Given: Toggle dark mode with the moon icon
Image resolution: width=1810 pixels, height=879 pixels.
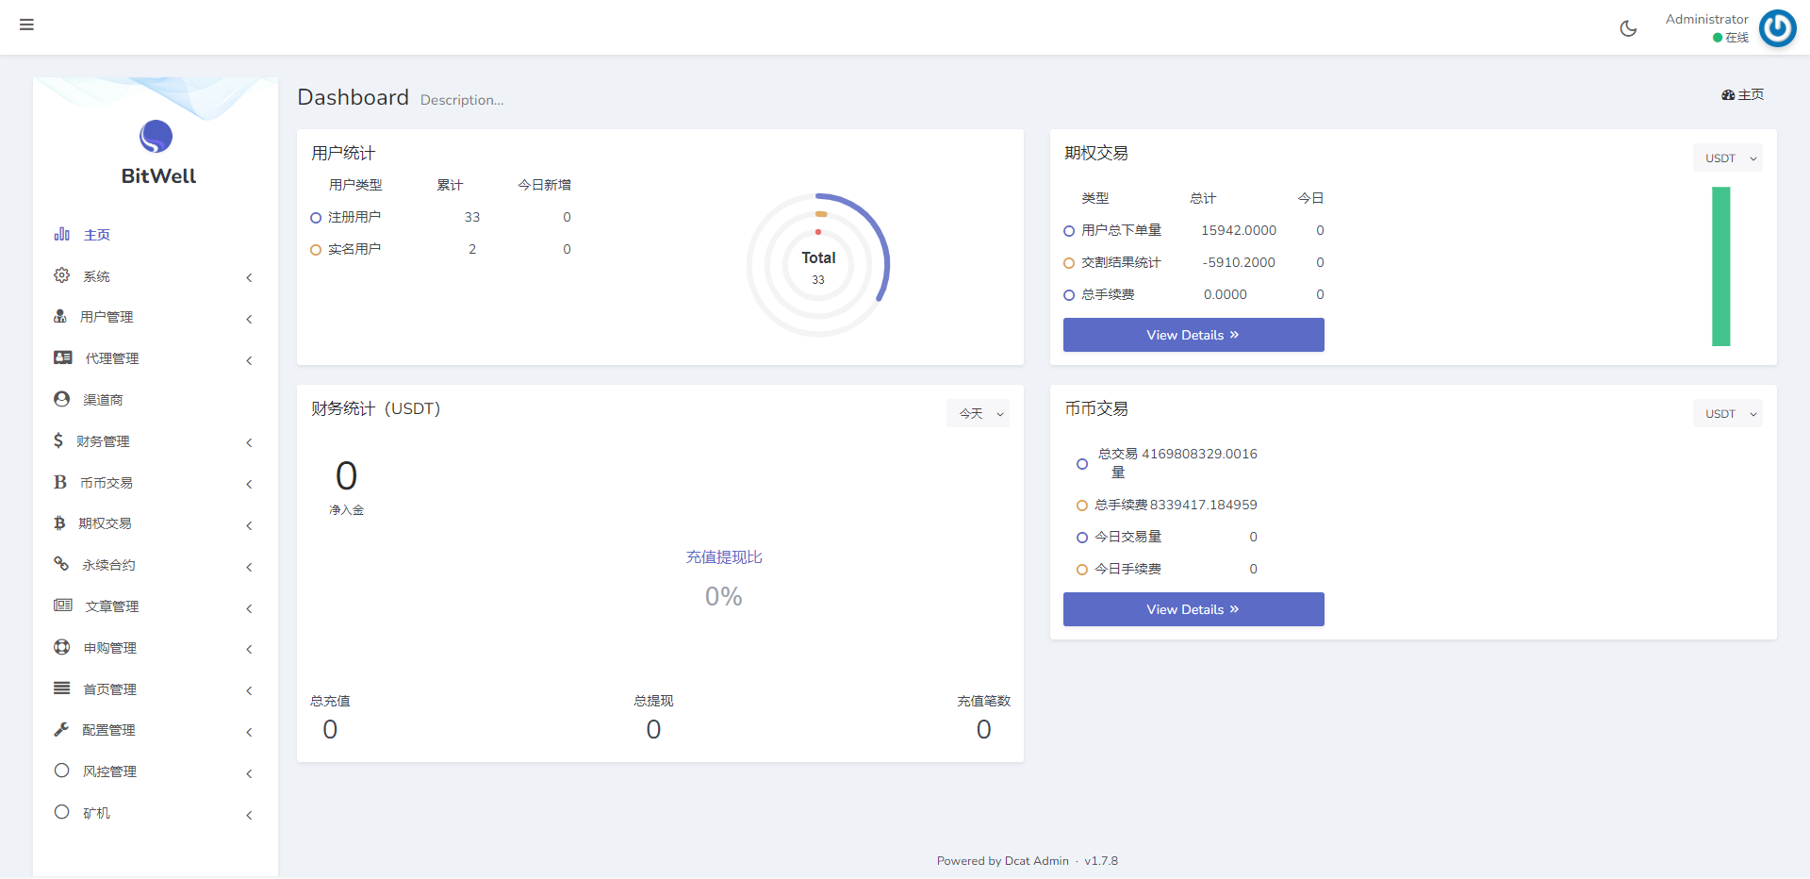Looking at the screenshot, I should tap(1628, 28).
